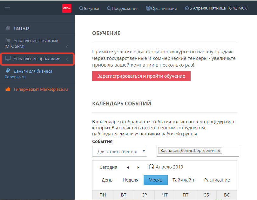Open Организации in top navigation
The image size is (257, 200).
(161, 9)
